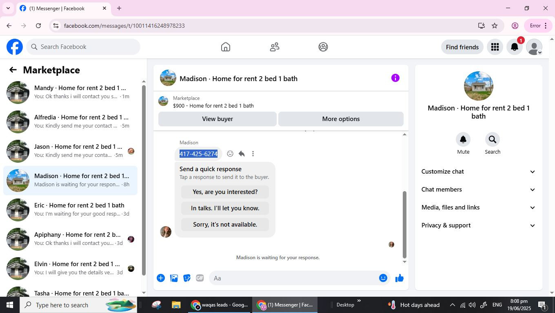Viewport: 555px width, 313px height.
Task: Click the taskbar 'Type here to search' box
Action: click(x=78, y=305)
